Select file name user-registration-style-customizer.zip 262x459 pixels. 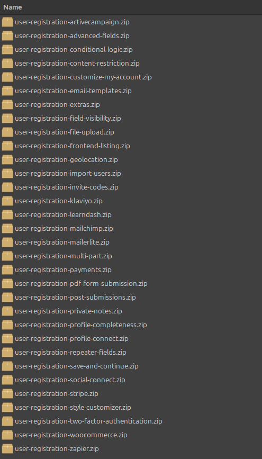tap(73, 407)
